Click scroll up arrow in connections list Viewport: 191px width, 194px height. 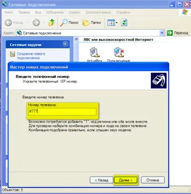pyautogui.click(x=76, y=39)
